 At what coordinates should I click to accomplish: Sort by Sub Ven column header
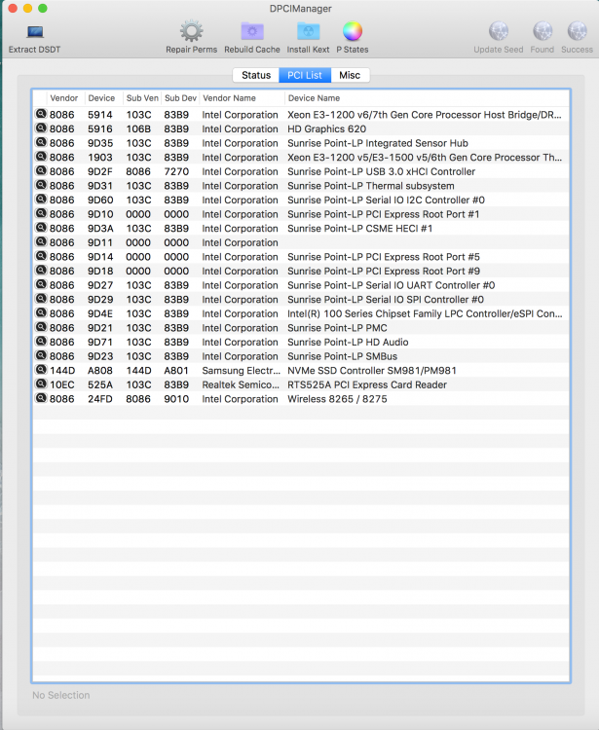[142, 98]
